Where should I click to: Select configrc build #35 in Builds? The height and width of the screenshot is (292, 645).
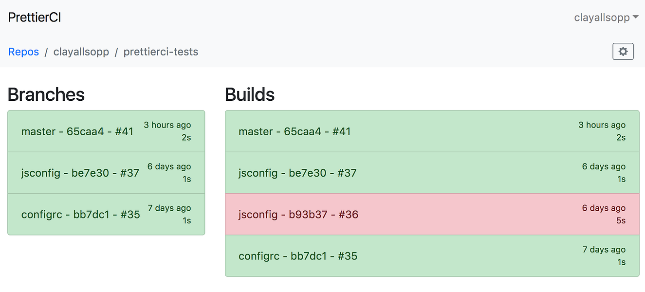(x=298, y=256)
